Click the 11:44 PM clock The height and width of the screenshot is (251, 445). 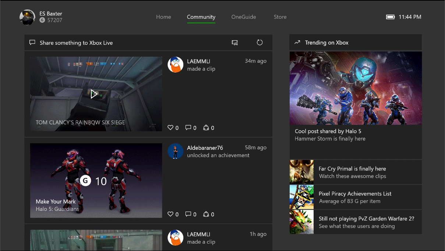(410, 17)
